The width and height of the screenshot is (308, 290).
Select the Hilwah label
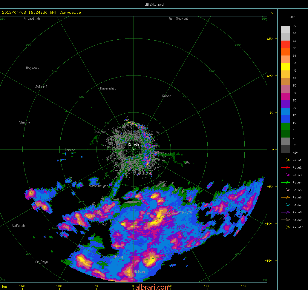[139, 272]
